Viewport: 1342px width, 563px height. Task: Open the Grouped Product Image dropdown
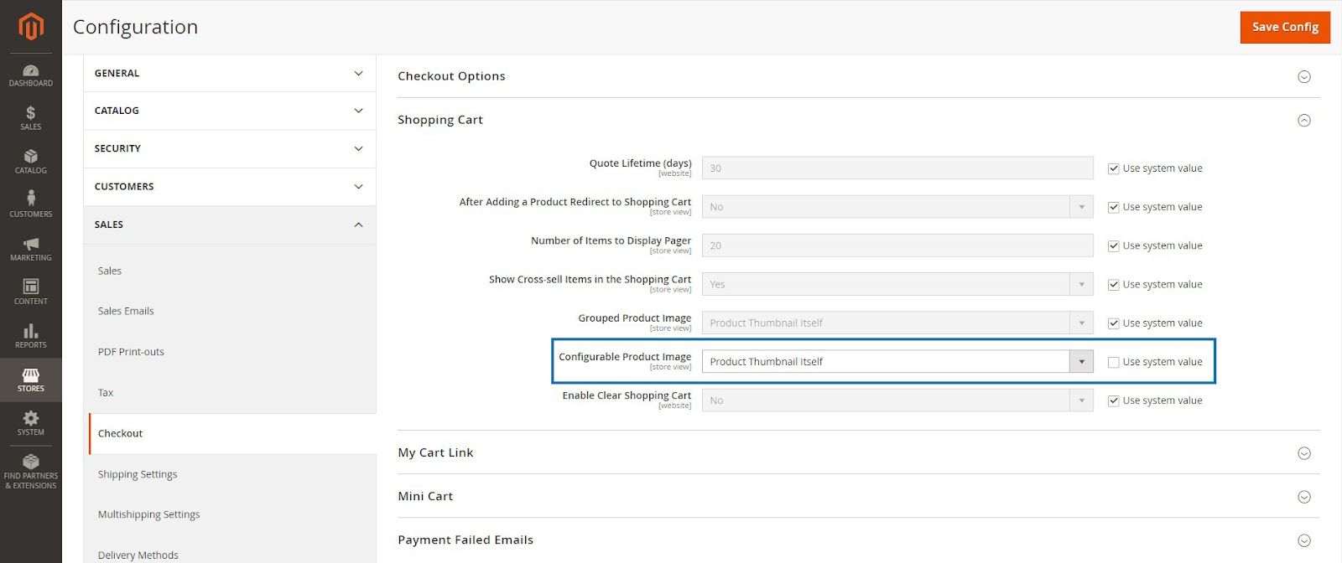tap(897, 323)
